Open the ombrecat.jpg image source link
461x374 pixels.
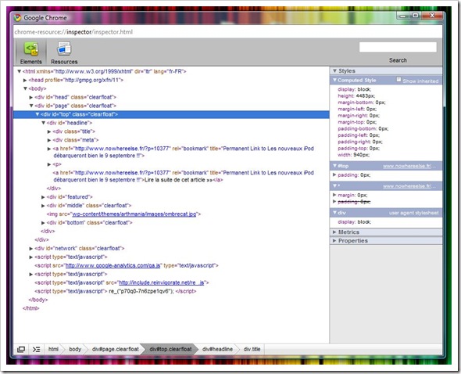coord(134,214)
